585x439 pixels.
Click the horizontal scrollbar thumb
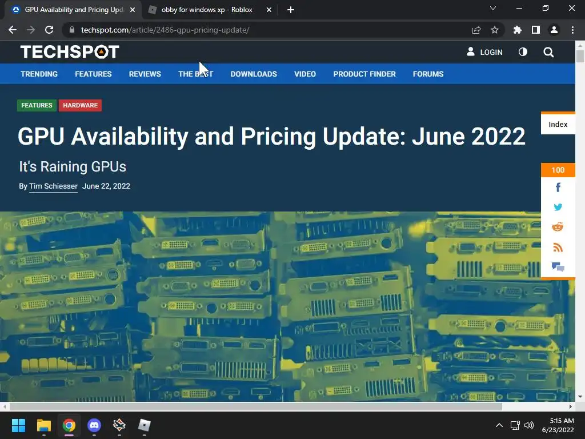pos(255,406)
